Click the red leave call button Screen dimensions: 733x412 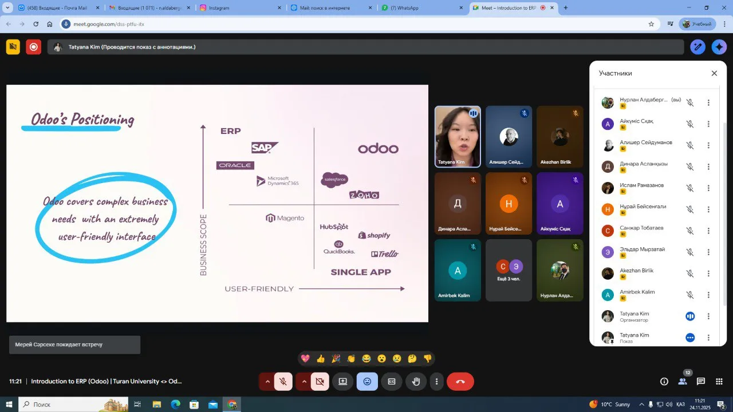pyautogui.click(x=460, y=381)
